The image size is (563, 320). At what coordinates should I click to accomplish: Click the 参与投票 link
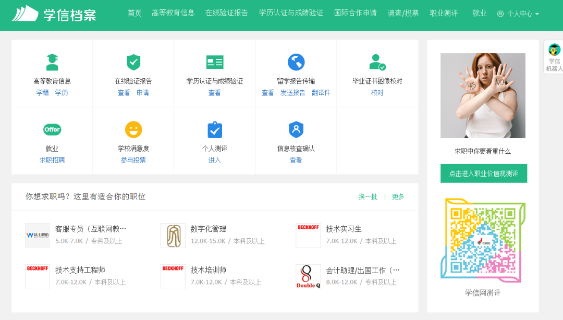[133, 160]
